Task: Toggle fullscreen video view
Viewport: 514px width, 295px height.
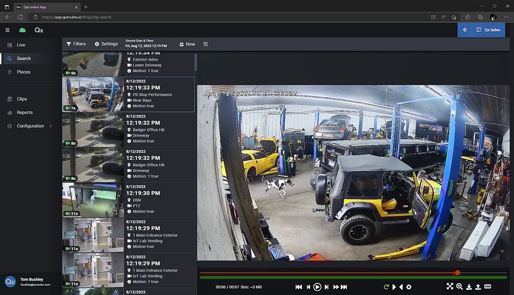Action: click(x=450, y=286)
